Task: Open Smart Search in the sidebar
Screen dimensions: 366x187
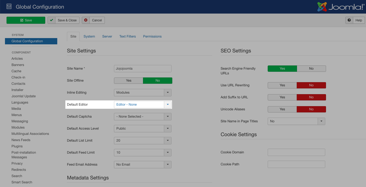Action: coord(22,182)
